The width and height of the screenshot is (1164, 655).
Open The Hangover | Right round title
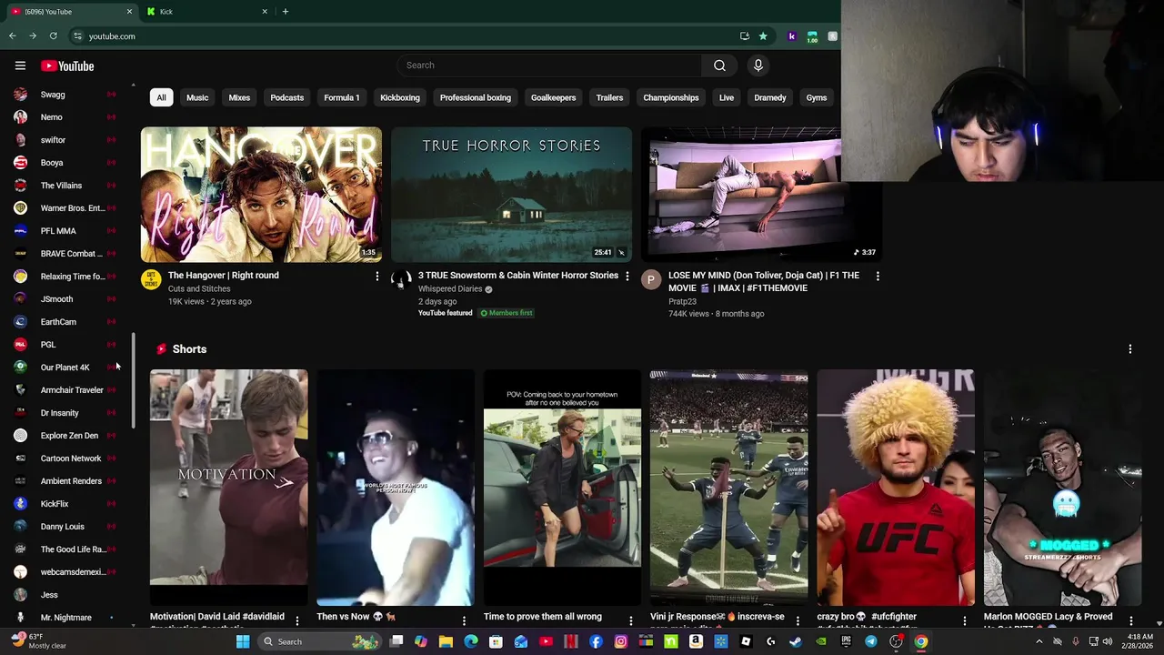tap(224, 276)
